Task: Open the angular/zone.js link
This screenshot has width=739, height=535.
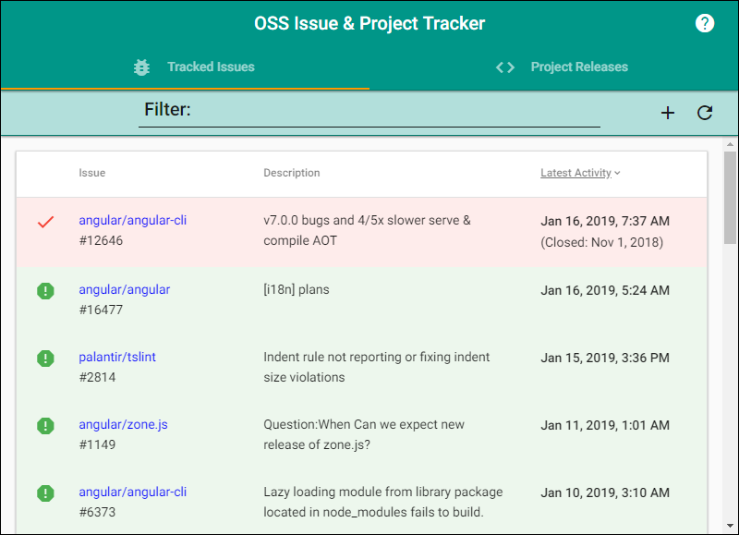Action: (123, 424)
